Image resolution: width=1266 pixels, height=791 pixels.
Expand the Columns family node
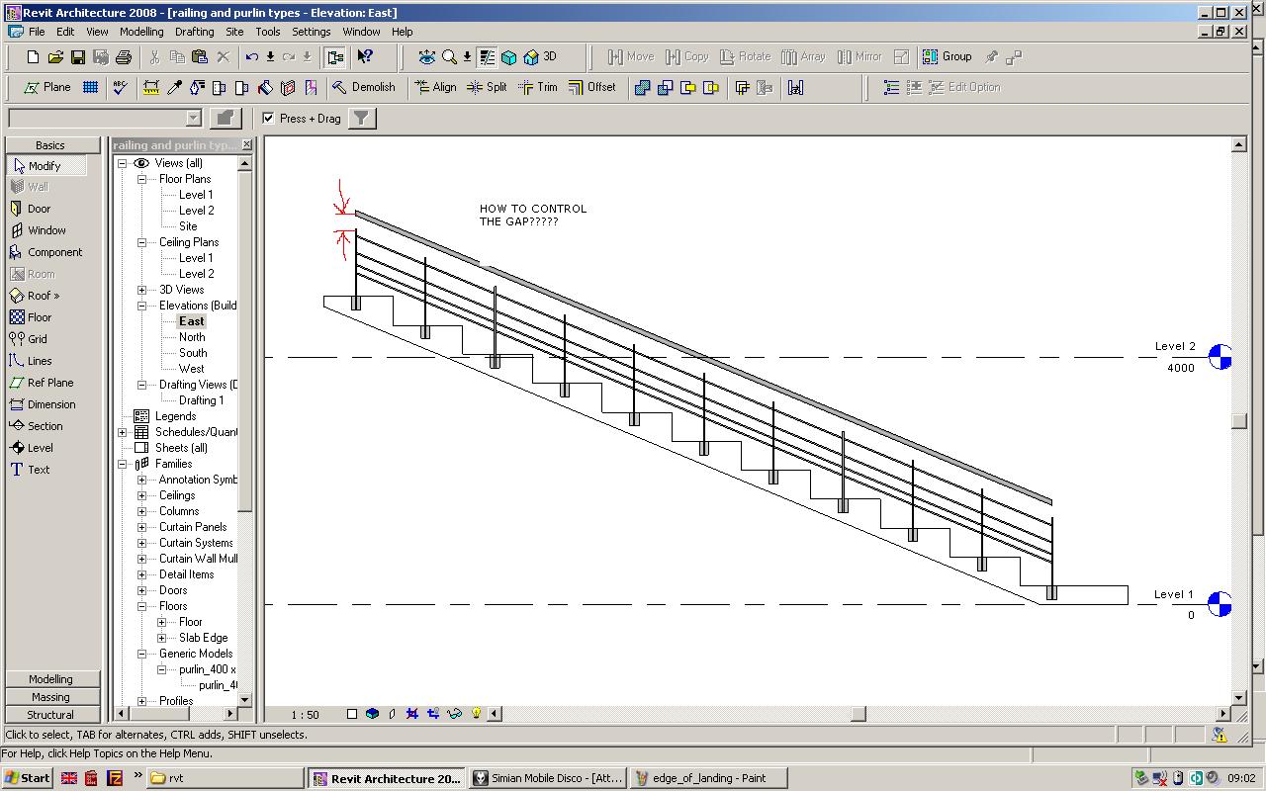click(x=142, y=511)
